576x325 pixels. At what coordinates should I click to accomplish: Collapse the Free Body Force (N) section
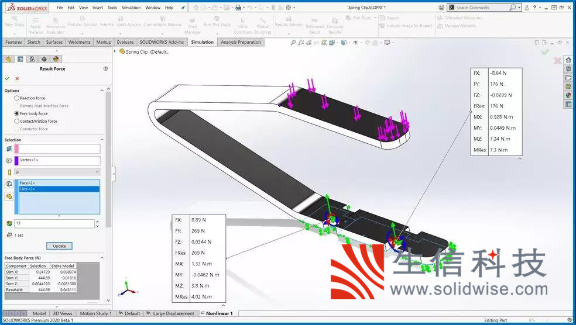[x=102, y=258]
